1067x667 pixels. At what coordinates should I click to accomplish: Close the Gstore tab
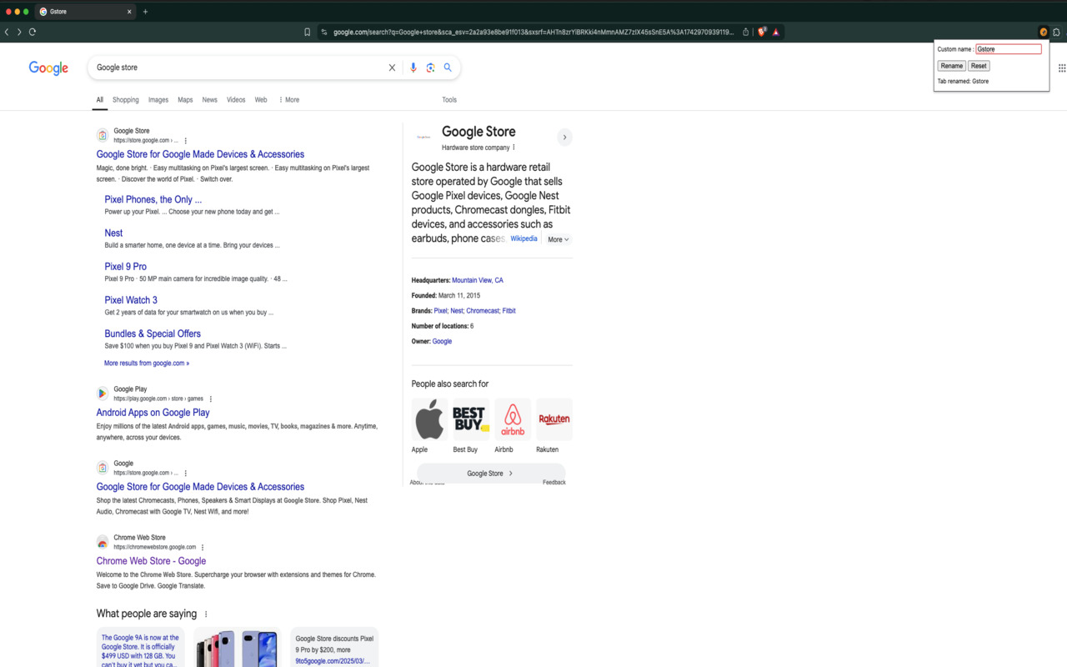point(129,12)
